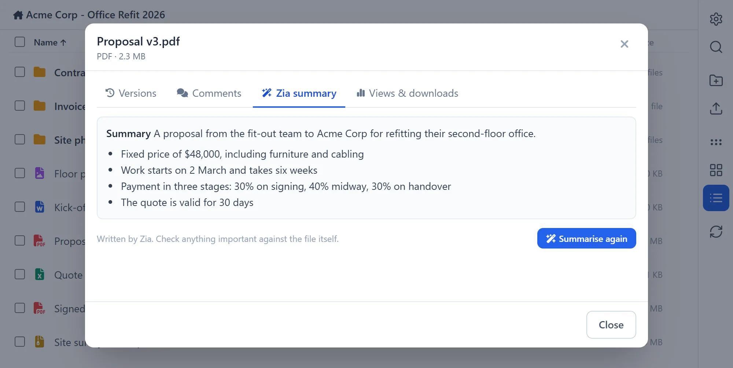Image resolution: width=733 pixels, height=368 pixels.
Task: Create a new folder via sidebar icon
Action: coord(716,80)
